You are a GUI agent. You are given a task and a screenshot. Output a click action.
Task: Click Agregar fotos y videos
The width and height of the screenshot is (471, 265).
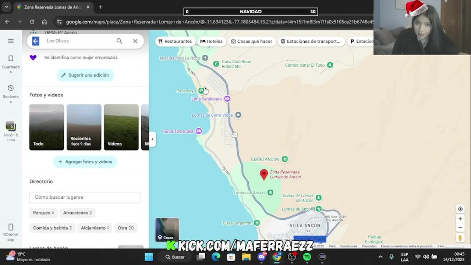85,162
